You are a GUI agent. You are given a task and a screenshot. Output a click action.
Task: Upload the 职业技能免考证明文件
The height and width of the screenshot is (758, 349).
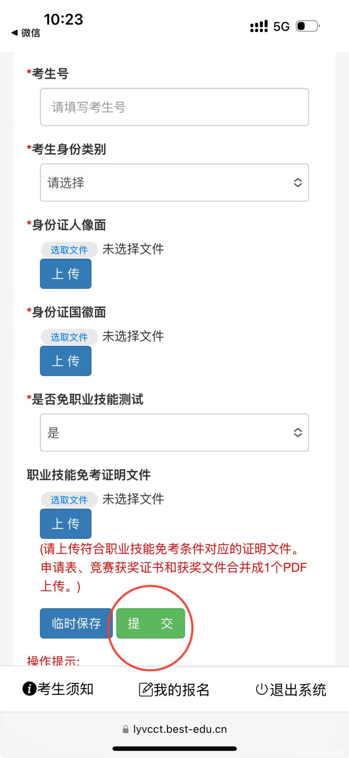tap(66, 524)
